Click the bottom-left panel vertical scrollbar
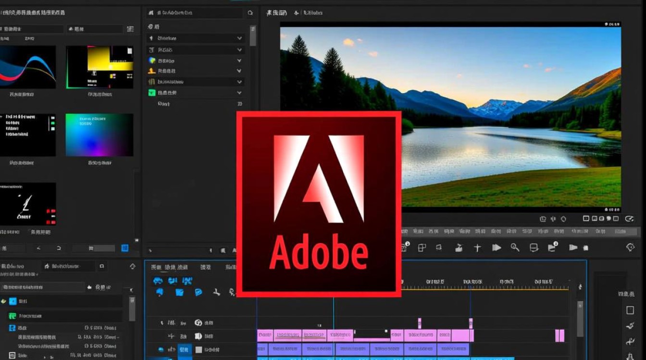Image resolution: width=646 pixels, height=360 pixels. [132, 309]
